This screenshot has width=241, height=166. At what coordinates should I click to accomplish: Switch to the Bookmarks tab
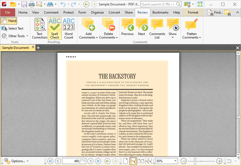[x=160, y=12]
